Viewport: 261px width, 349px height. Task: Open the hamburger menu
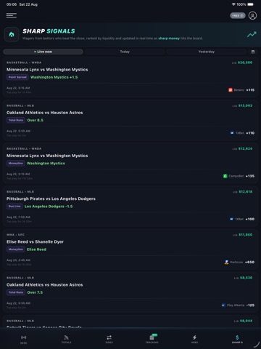point(12,15)
